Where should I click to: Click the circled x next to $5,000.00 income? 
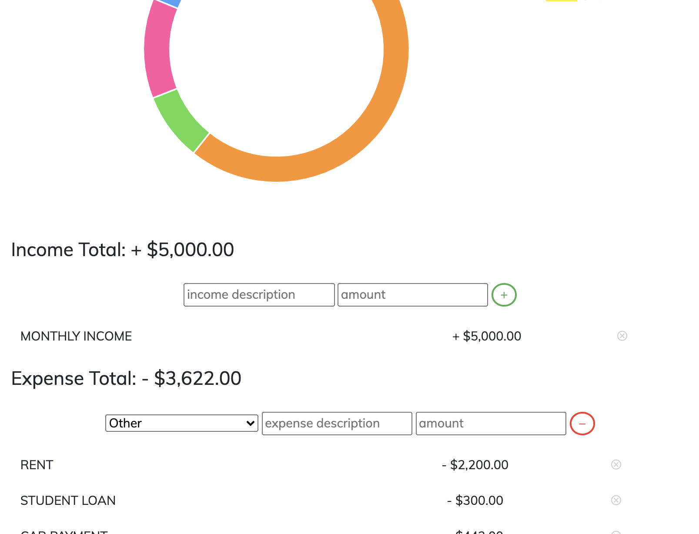(622, 335)
